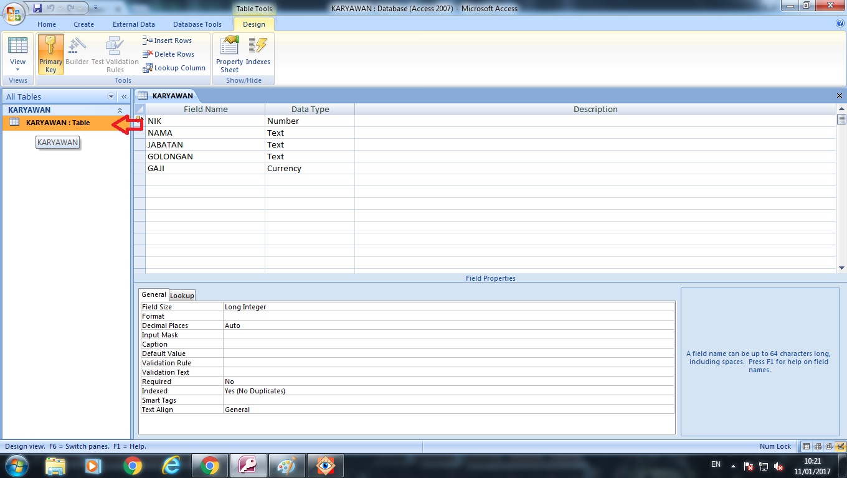Open the Database Tools ribbon tab
The height and width of the screenshot is (478, 847).
click(x=197, y=24)
